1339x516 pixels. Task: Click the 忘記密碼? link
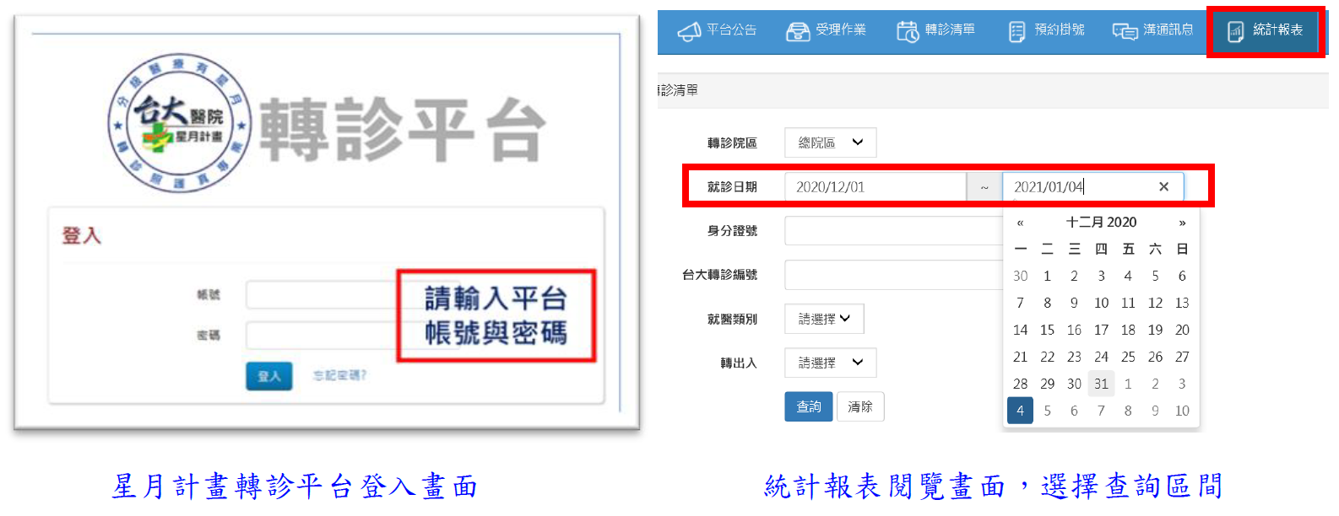click(339, 375)
